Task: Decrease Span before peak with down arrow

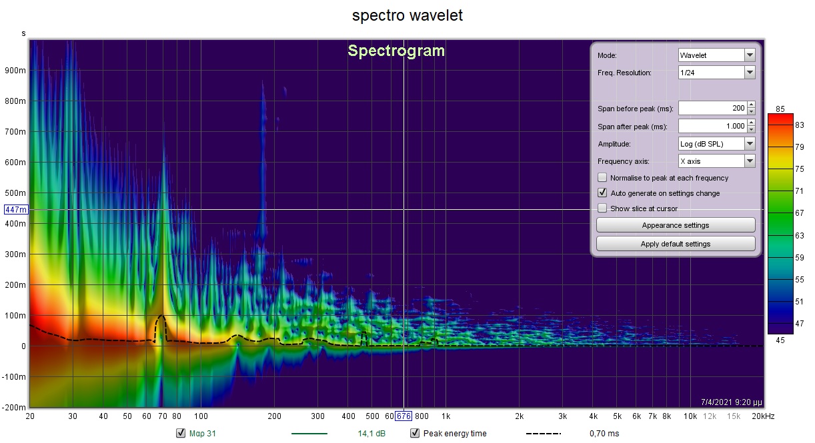Action: (751, 111)
